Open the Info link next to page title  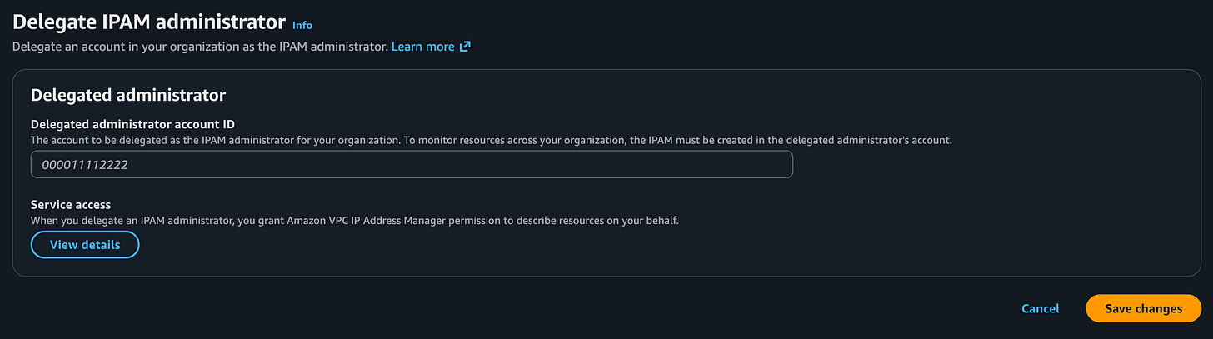click(x=302, y=25)
